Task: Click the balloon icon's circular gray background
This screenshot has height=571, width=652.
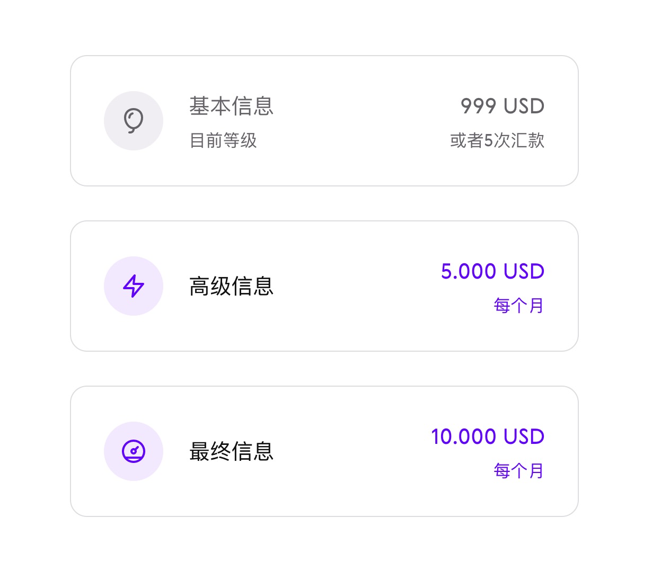Action: (x=134, y=121)
